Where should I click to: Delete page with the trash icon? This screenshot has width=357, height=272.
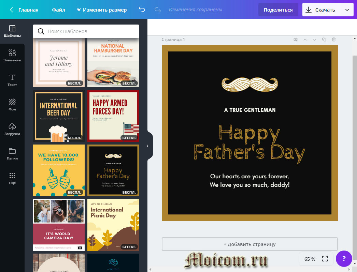(x=334, y=40)
